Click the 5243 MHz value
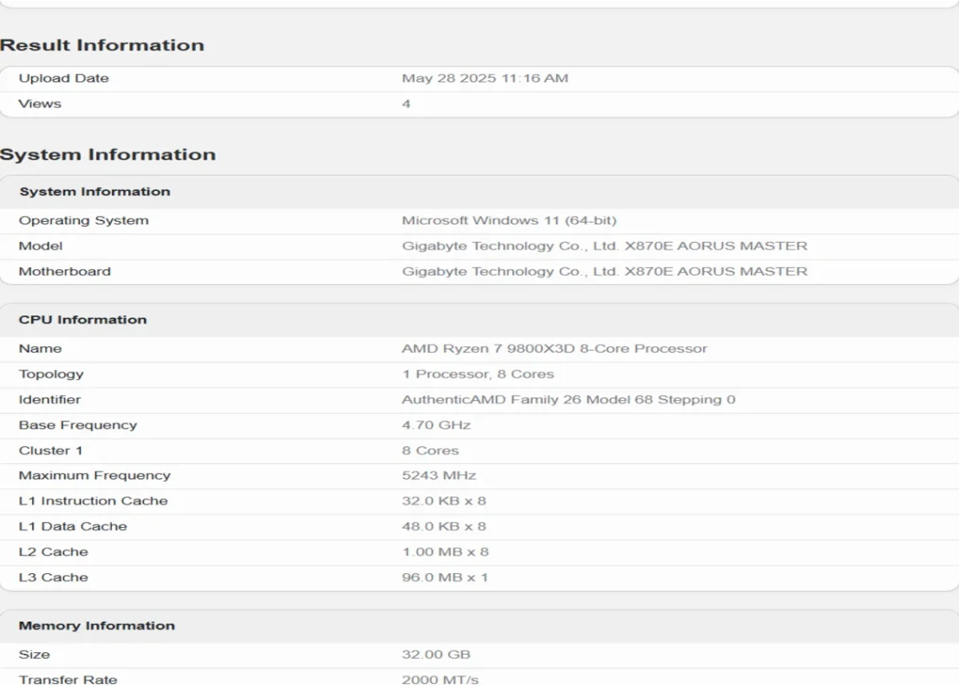The image size is (959, 685). 439,476
